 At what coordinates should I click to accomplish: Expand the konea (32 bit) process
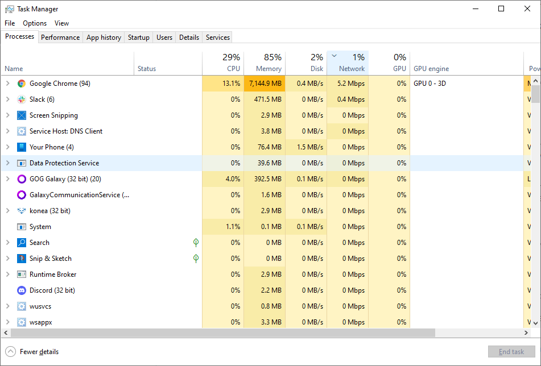[7, 211]
